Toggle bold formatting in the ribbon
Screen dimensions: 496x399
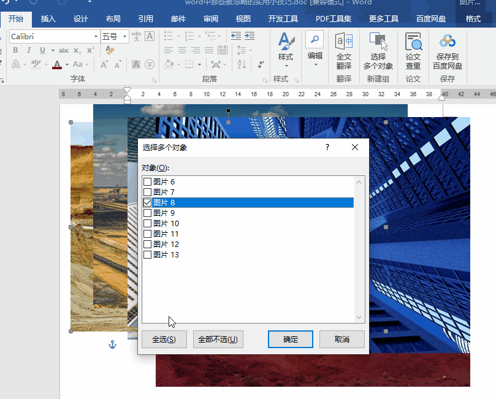[x=15, y=50]
